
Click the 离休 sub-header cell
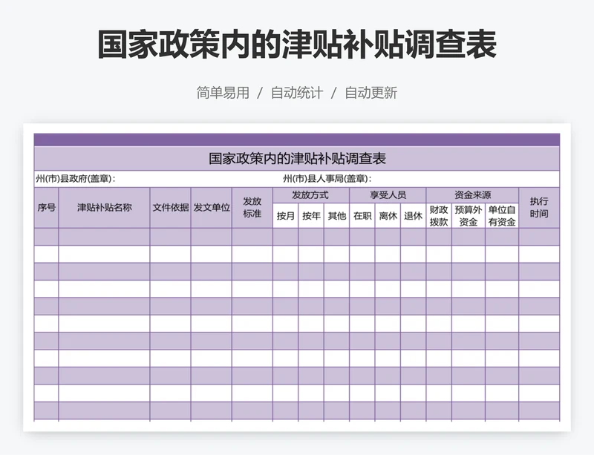[388, 215]
